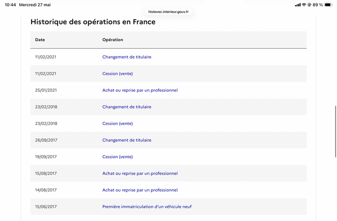Tap the 10:44 clock in status bar
The width and height of the screenshot is (337, 221).
pyautogui.click(x=10, y=5)
